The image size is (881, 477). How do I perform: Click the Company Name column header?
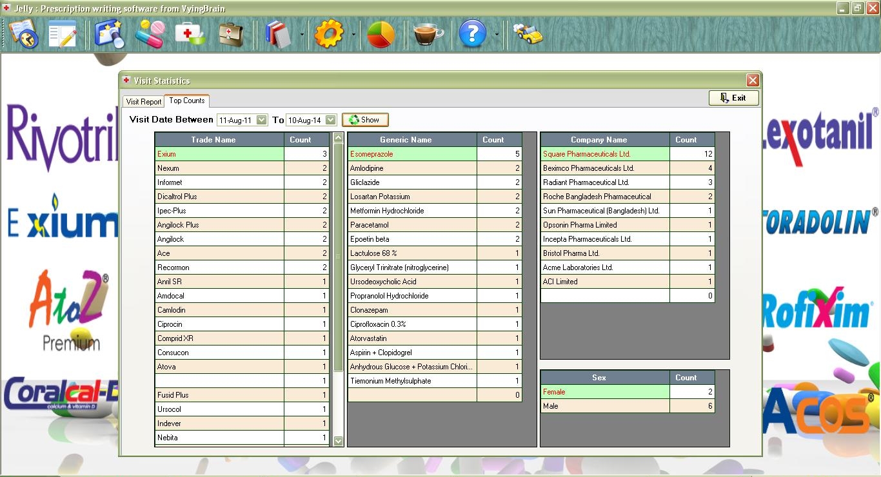[605, 140]
